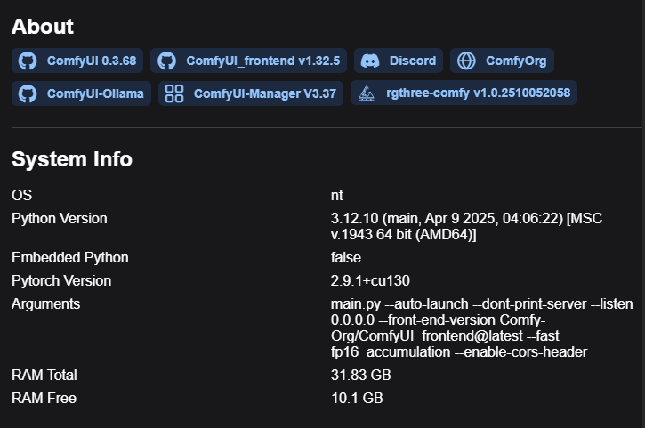
Task: Click the globe icon next to ComfyOrg
Action: pos(466,61)
